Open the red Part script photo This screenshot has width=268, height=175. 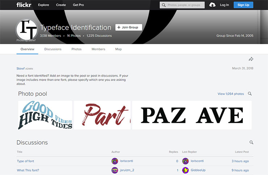click(102, 115)
